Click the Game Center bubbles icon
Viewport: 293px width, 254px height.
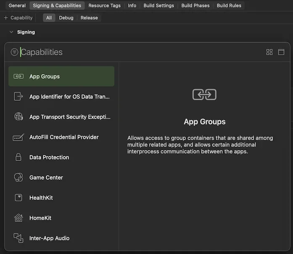click(x=18, y=177)
